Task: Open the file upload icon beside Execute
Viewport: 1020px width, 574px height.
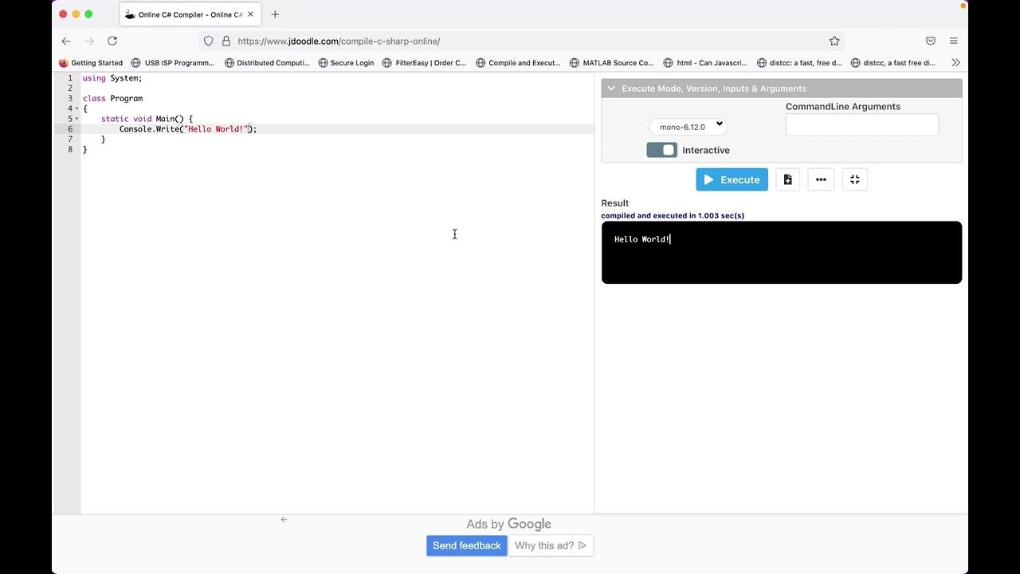Action: [x=787, y=179]
